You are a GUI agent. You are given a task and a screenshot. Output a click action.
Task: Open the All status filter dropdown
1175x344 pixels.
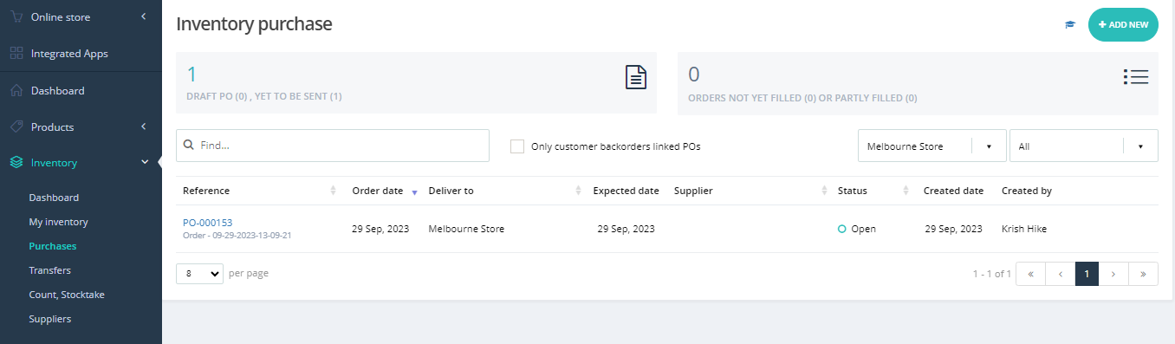(1084, 146)
